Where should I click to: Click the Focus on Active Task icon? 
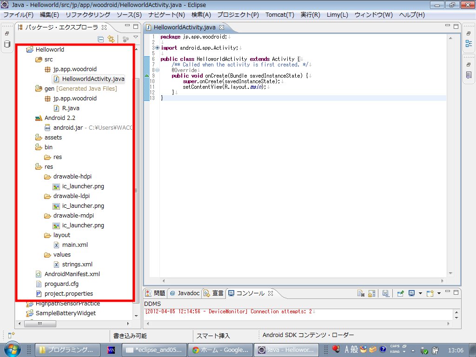click(x=126, y=39)
